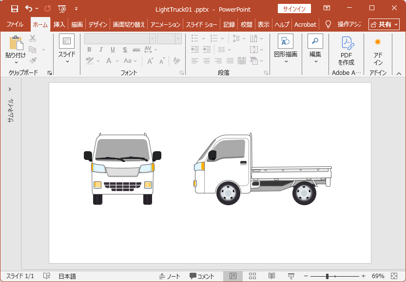This screenshot has width=406, height=282.
Task: Start slideshow from status bar icon
Action: [x=291, y=276]
